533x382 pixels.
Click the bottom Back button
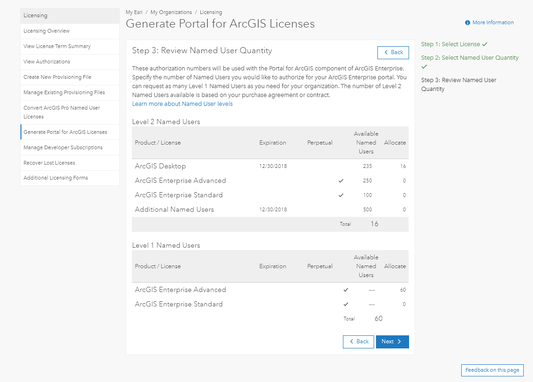tap(358, 342)
